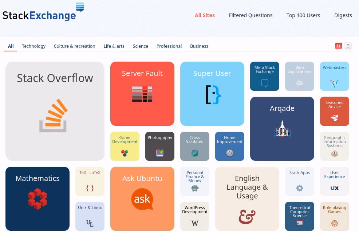Click the Meta Stack Exchange tile label
The width and height of the screenshot is (359, 232).
pos(265,70)
